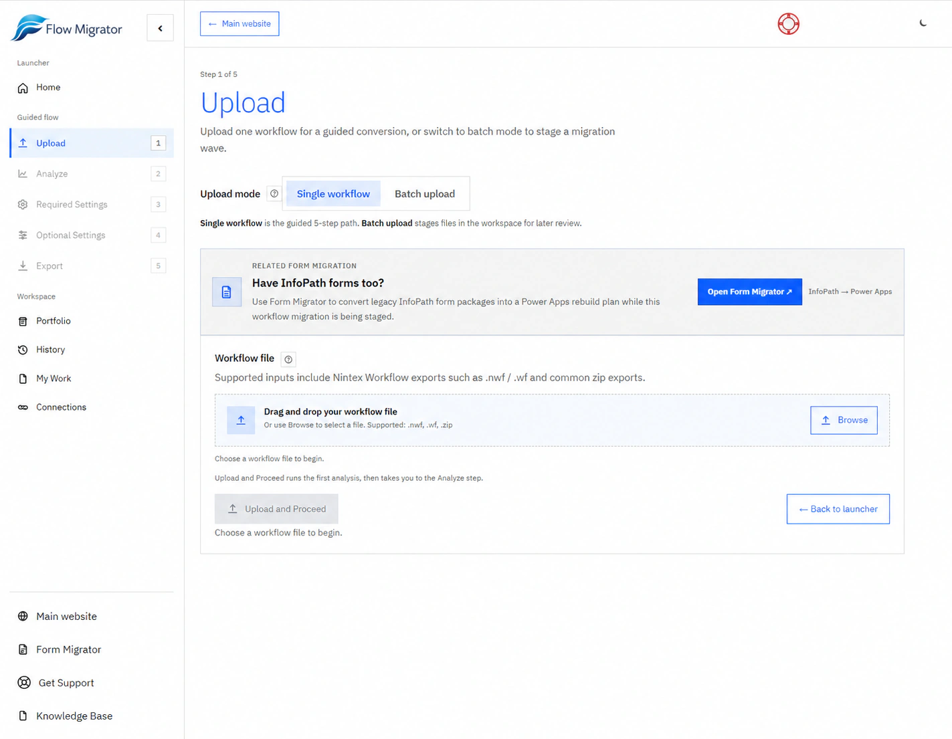952x739 pixels.
Task: Select Single workflow upload mode
Action: [x=333, y=194]
